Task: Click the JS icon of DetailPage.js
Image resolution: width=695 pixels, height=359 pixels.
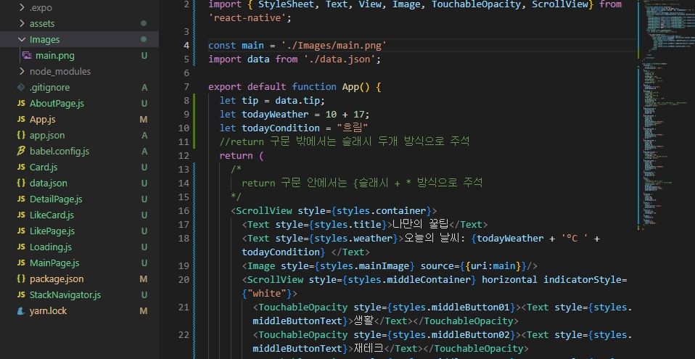Action: (21, 199)
